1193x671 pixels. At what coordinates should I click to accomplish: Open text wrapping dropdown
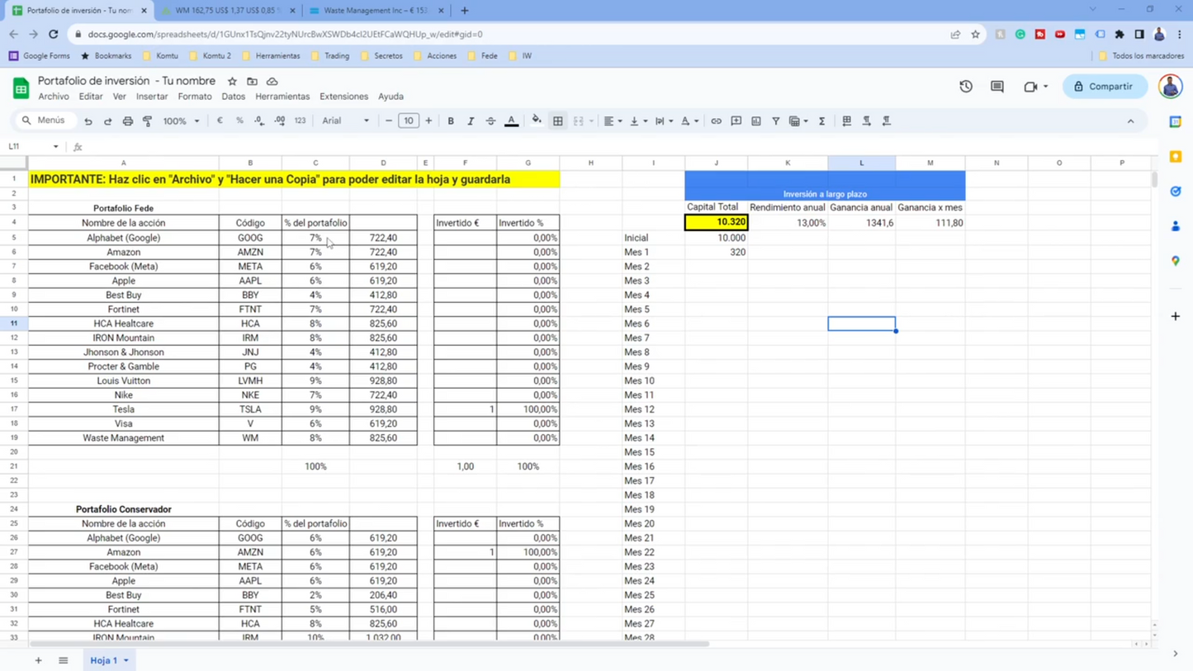click(664, 120)
